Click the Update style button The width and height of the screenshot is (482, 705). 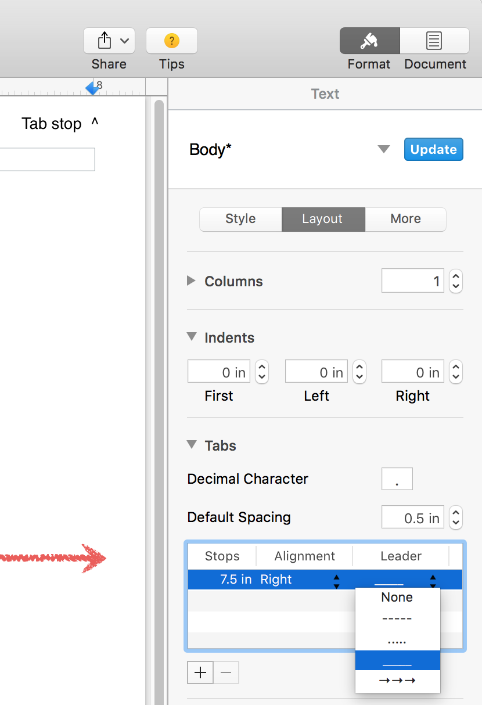tap(433, 149)
